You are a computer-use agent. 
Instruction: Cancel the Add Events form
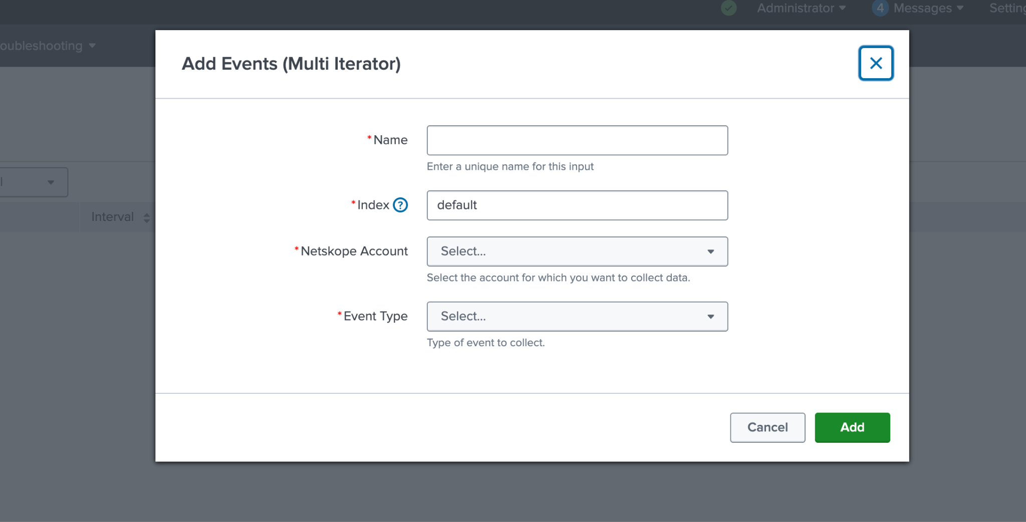pyautogui.click(x=767, y=427)
